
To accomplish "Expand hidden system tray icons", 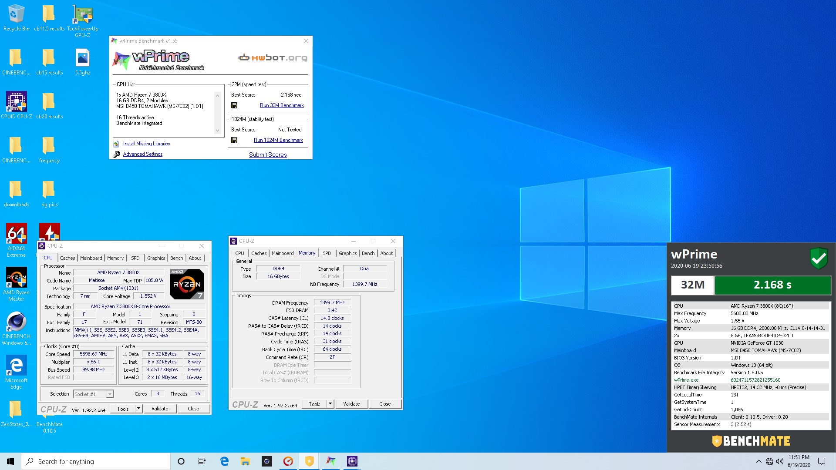I will [x=759, y=461].
